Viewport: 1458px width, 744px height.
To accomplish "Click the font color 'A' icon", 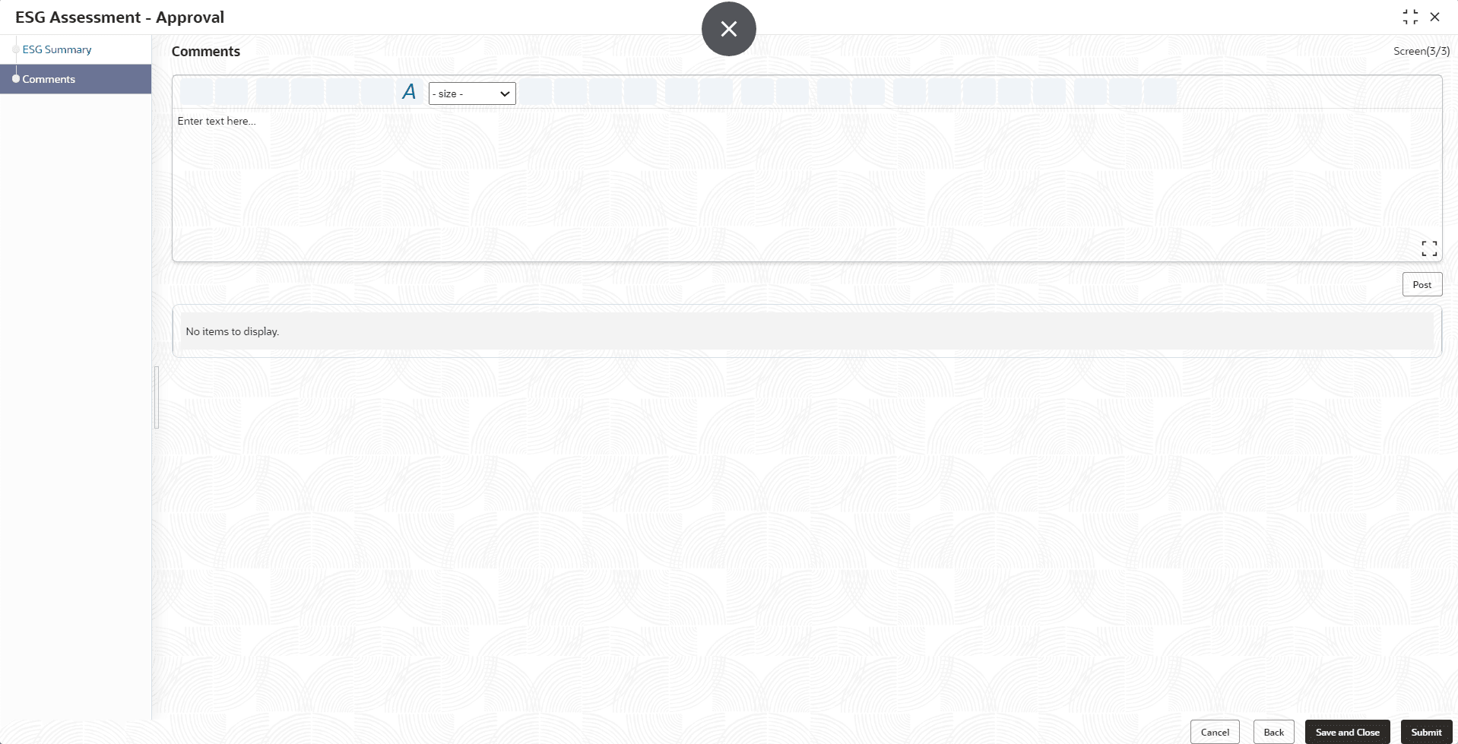I will [409, 92].
